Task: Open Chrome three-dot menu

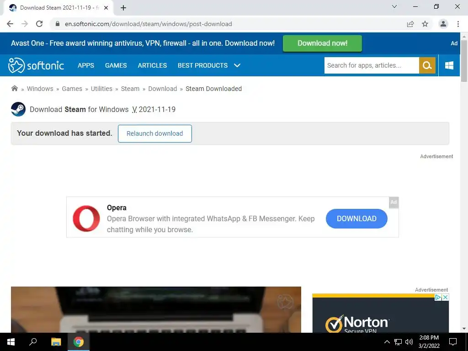Action: coord(458,24)
